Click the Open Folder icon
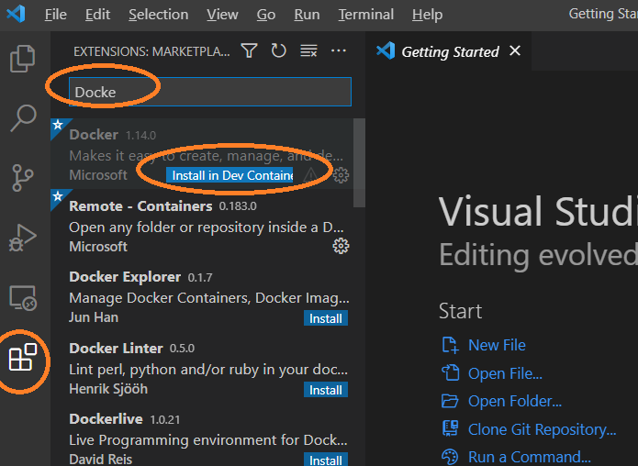 [x=450, y=401]
